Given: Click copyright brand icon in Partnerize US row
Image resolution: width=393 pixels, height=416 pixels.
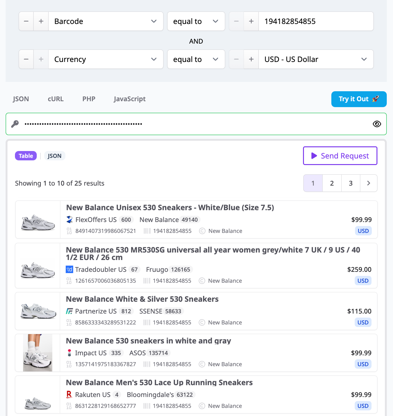Looking at the screenshot, I should [202, 322].
